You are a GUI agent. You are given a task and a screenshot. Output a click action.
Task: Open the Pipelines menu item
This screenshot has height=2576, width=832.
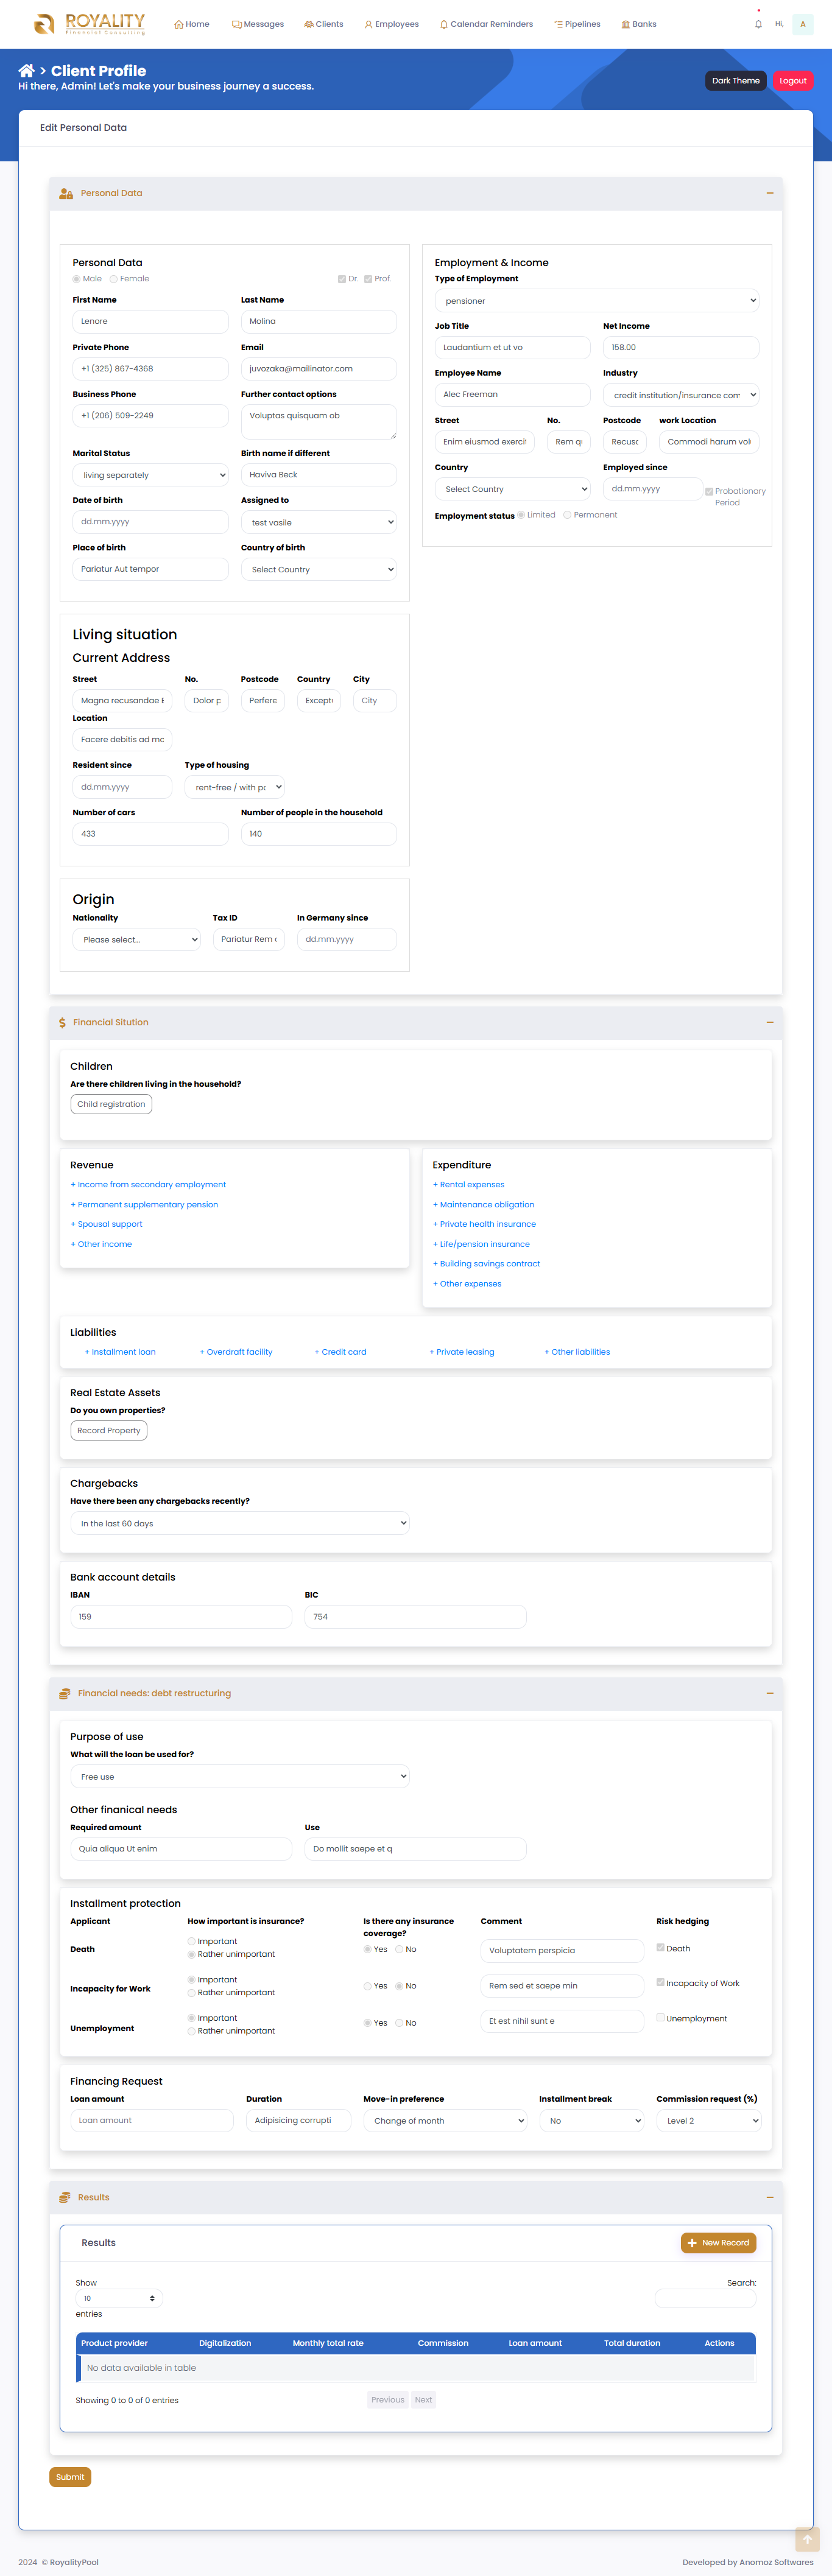(577, 24)
